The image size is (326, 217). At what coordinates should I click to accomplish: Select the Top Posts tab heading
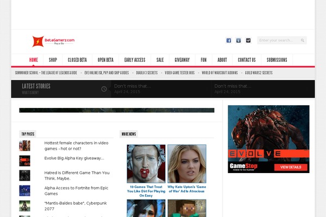click(x=28, y=134)
